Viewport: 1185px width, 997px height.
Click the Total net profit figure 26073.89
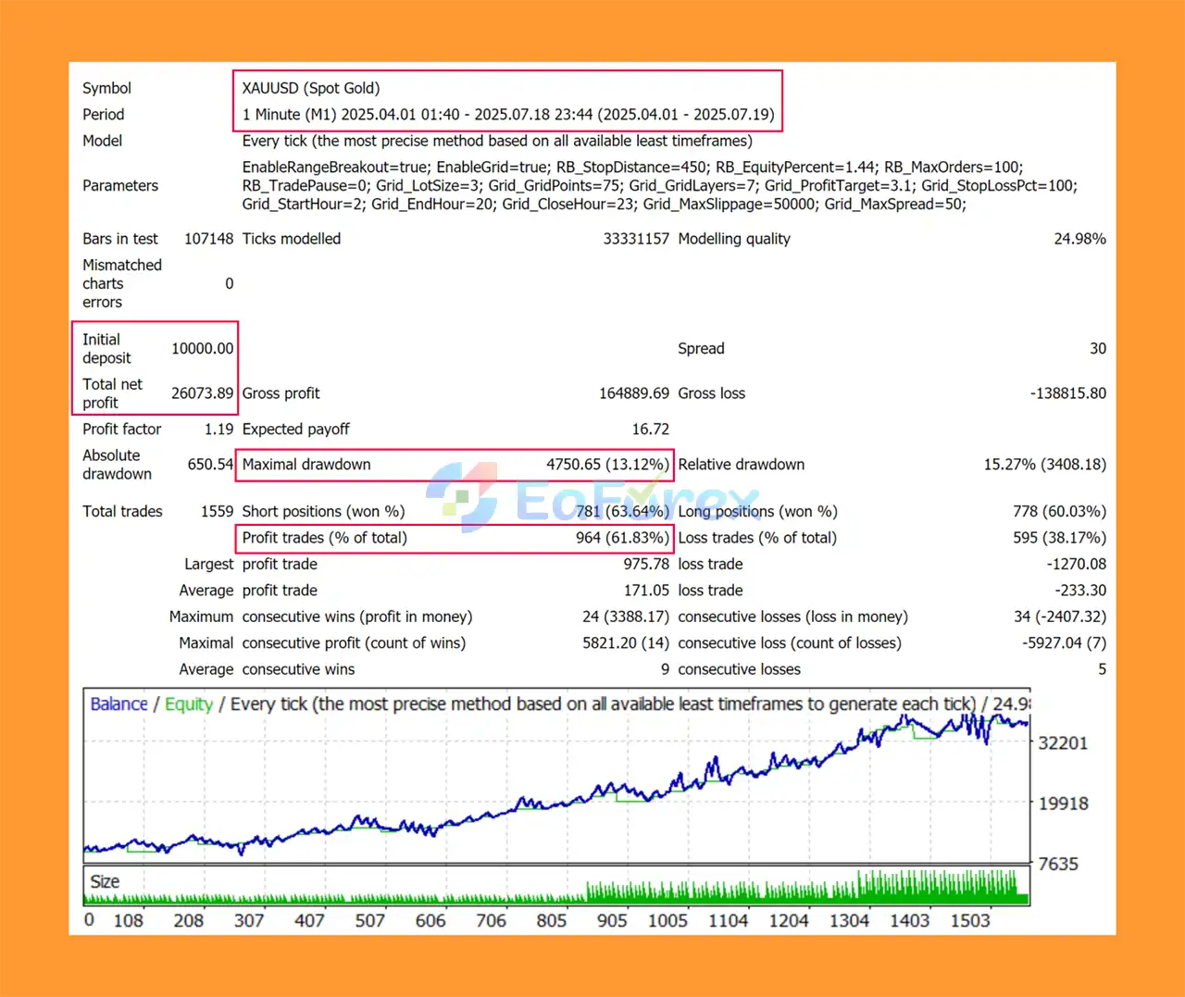click(x=202, y=393)
